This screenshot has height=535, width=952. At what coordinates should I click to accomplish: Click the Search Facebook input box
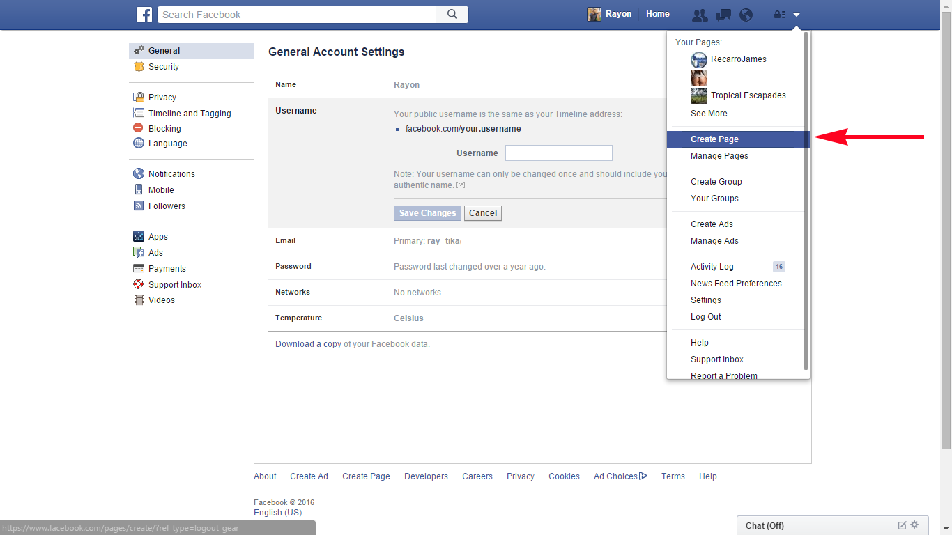(298, 15)
